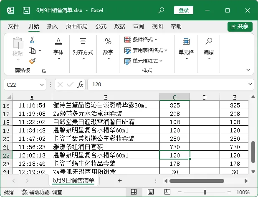Click the Share (共享) button

click(240, 26)
